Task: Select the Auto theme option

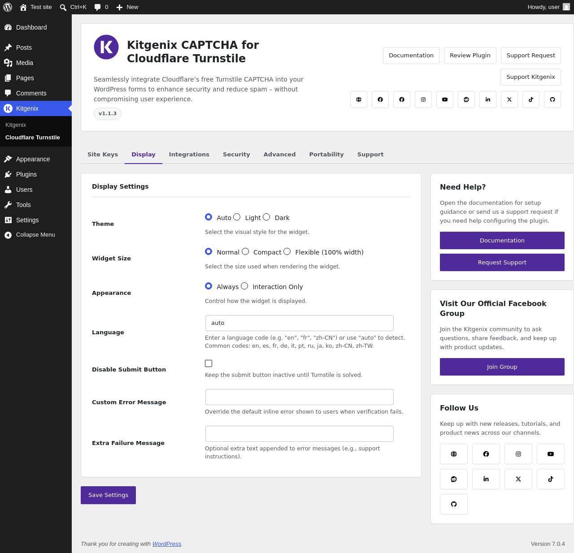Action: point(209,217)
